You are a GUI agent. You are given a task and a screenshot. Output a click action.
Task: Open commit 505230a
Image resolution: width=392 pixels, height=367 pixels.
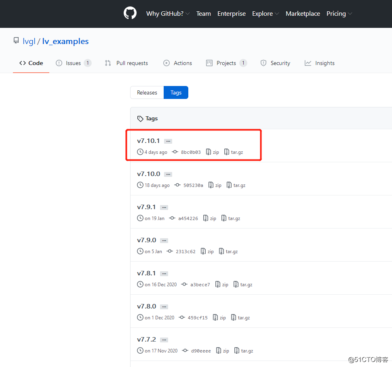(193, 185)
